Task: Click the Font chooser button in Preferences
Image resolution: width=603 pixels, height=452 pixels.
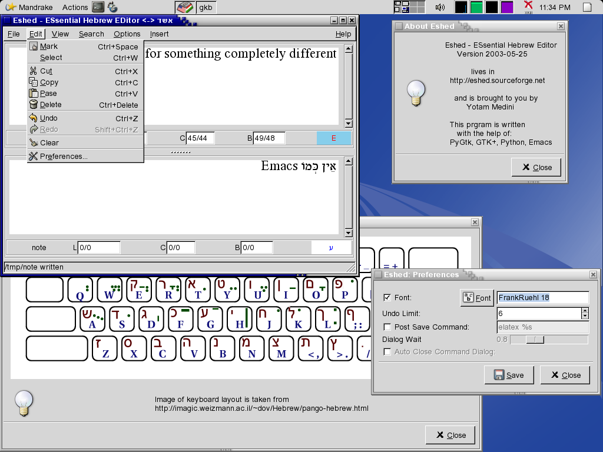Action: click(477, 298)
